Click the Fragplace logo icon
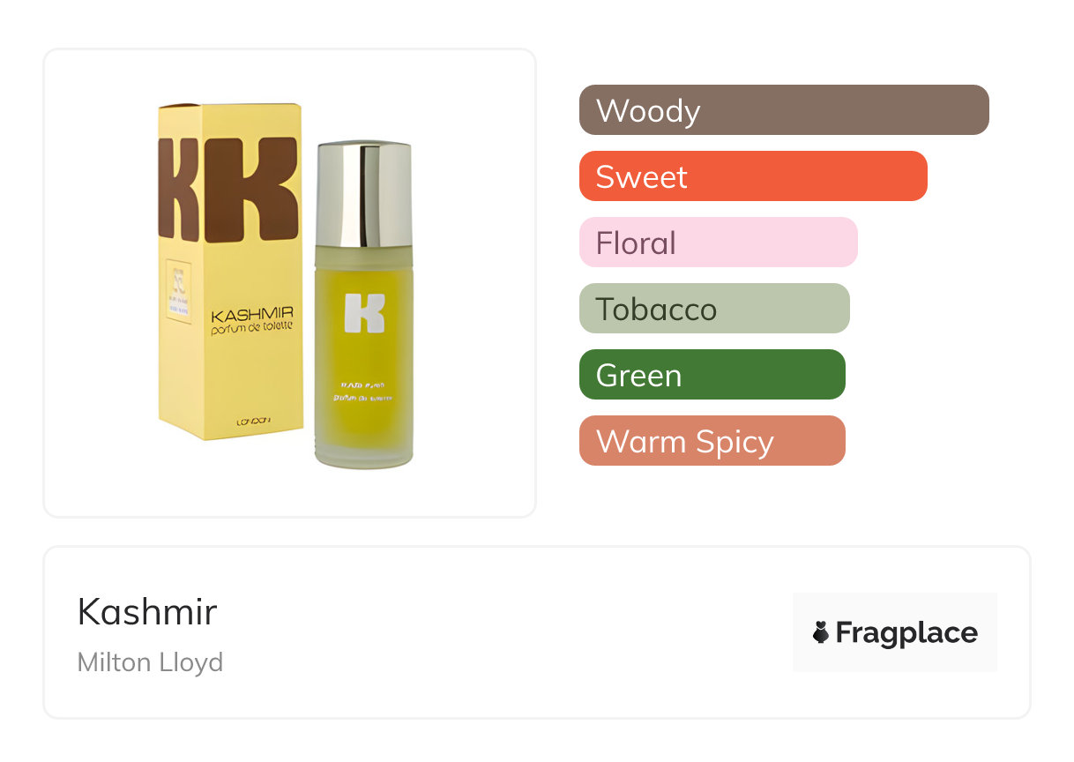This screenshot has width=1074, height=762. [x=821, y=632]
